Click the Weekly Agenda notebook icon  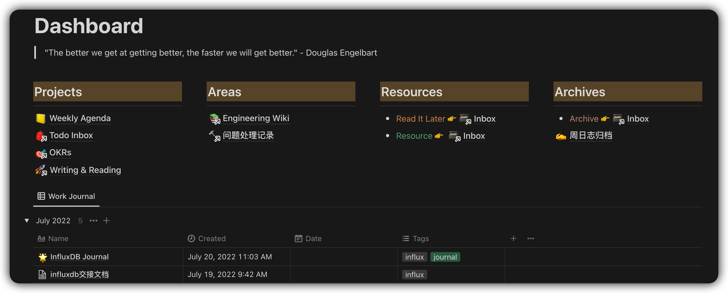(x=40, y=118)
